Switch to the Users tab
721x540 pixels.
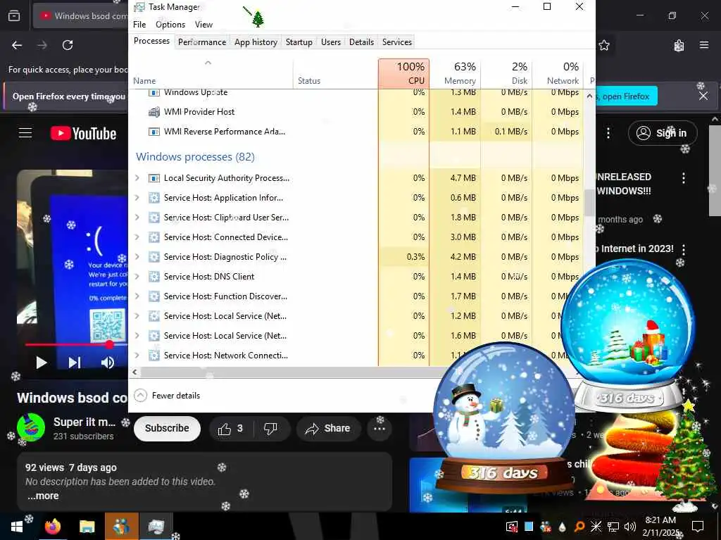pos(331,42)
